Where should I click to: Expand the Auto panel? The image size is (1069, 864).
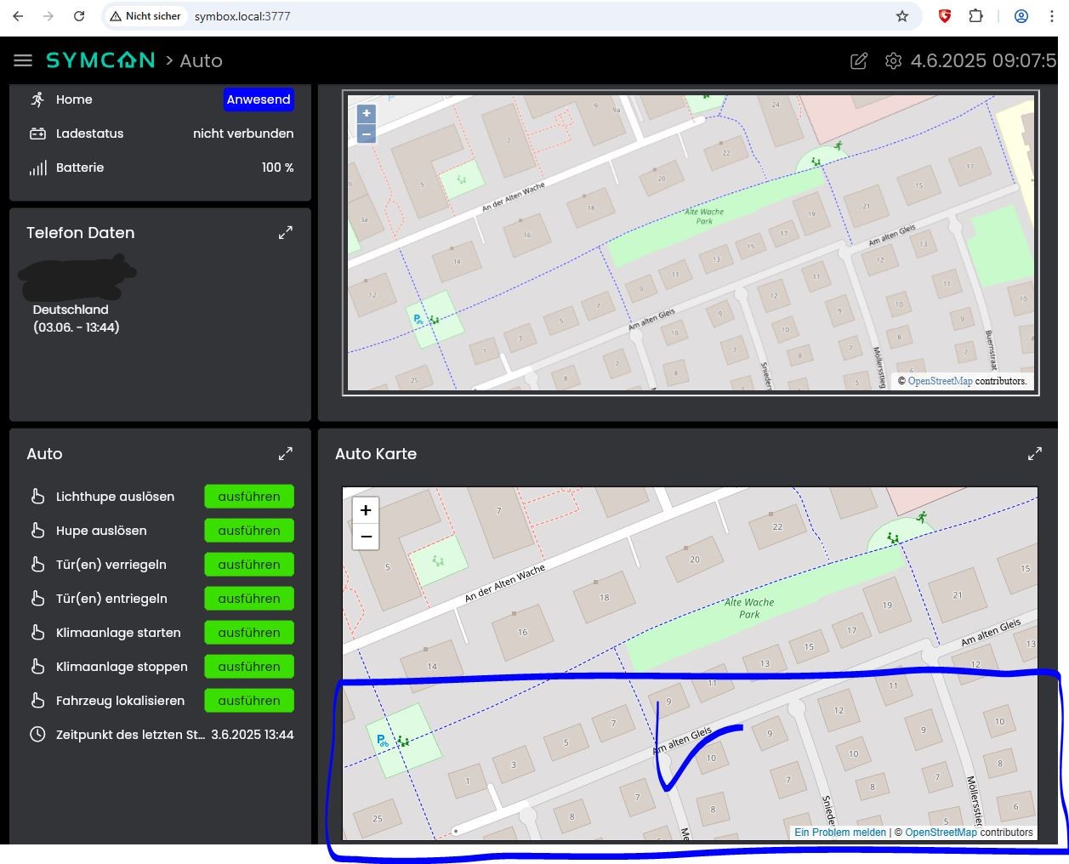[286, 454]
